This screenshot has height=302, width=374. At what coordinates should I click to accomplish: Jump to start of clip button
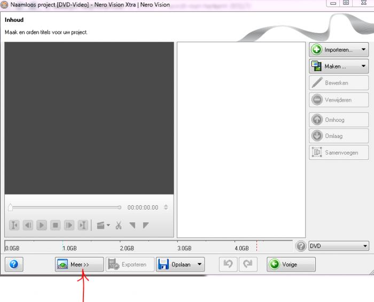pyautogui.click(x=14, y=225)
